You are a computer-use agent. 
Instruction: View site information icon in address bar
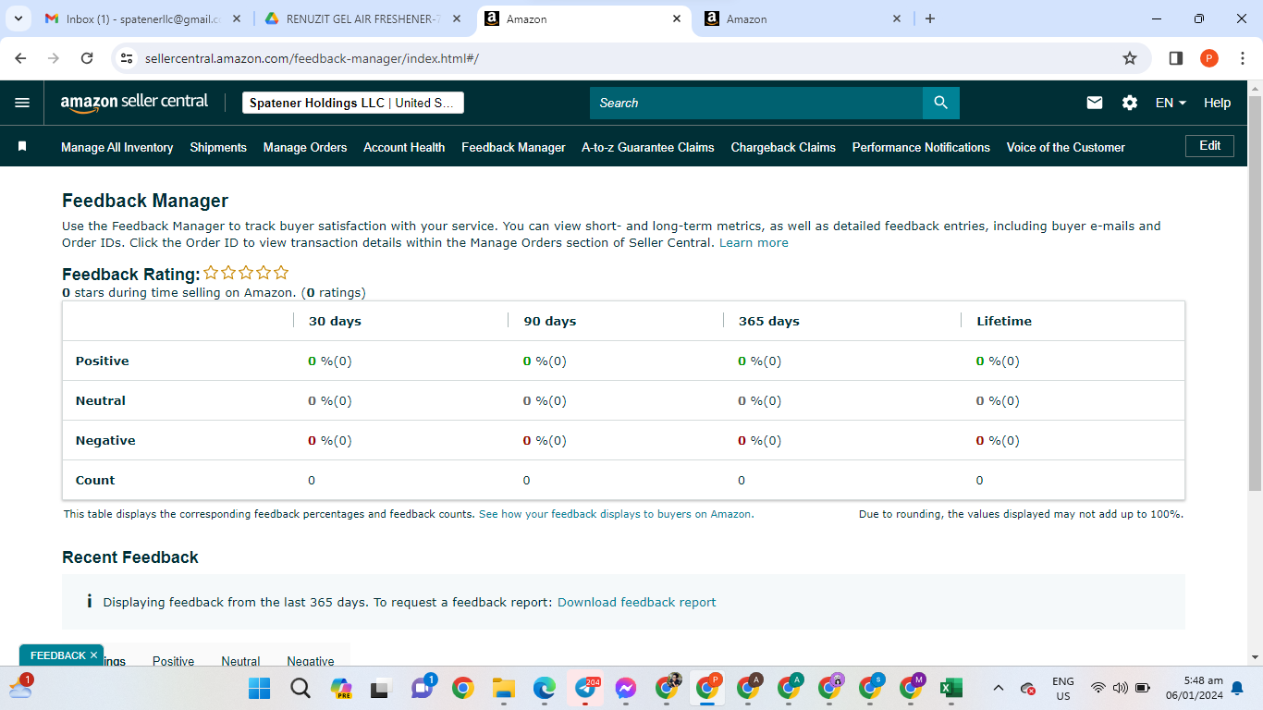128,58
